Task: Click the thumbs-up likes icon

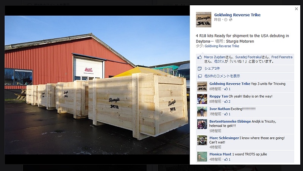Action: (200, 57)
